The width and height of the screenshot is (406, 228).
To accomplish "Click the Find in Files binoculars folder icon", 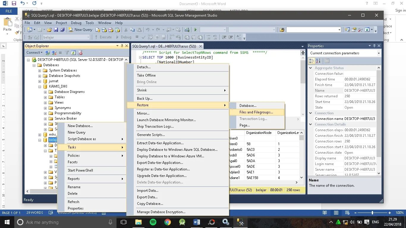I will tap(282, 30).
